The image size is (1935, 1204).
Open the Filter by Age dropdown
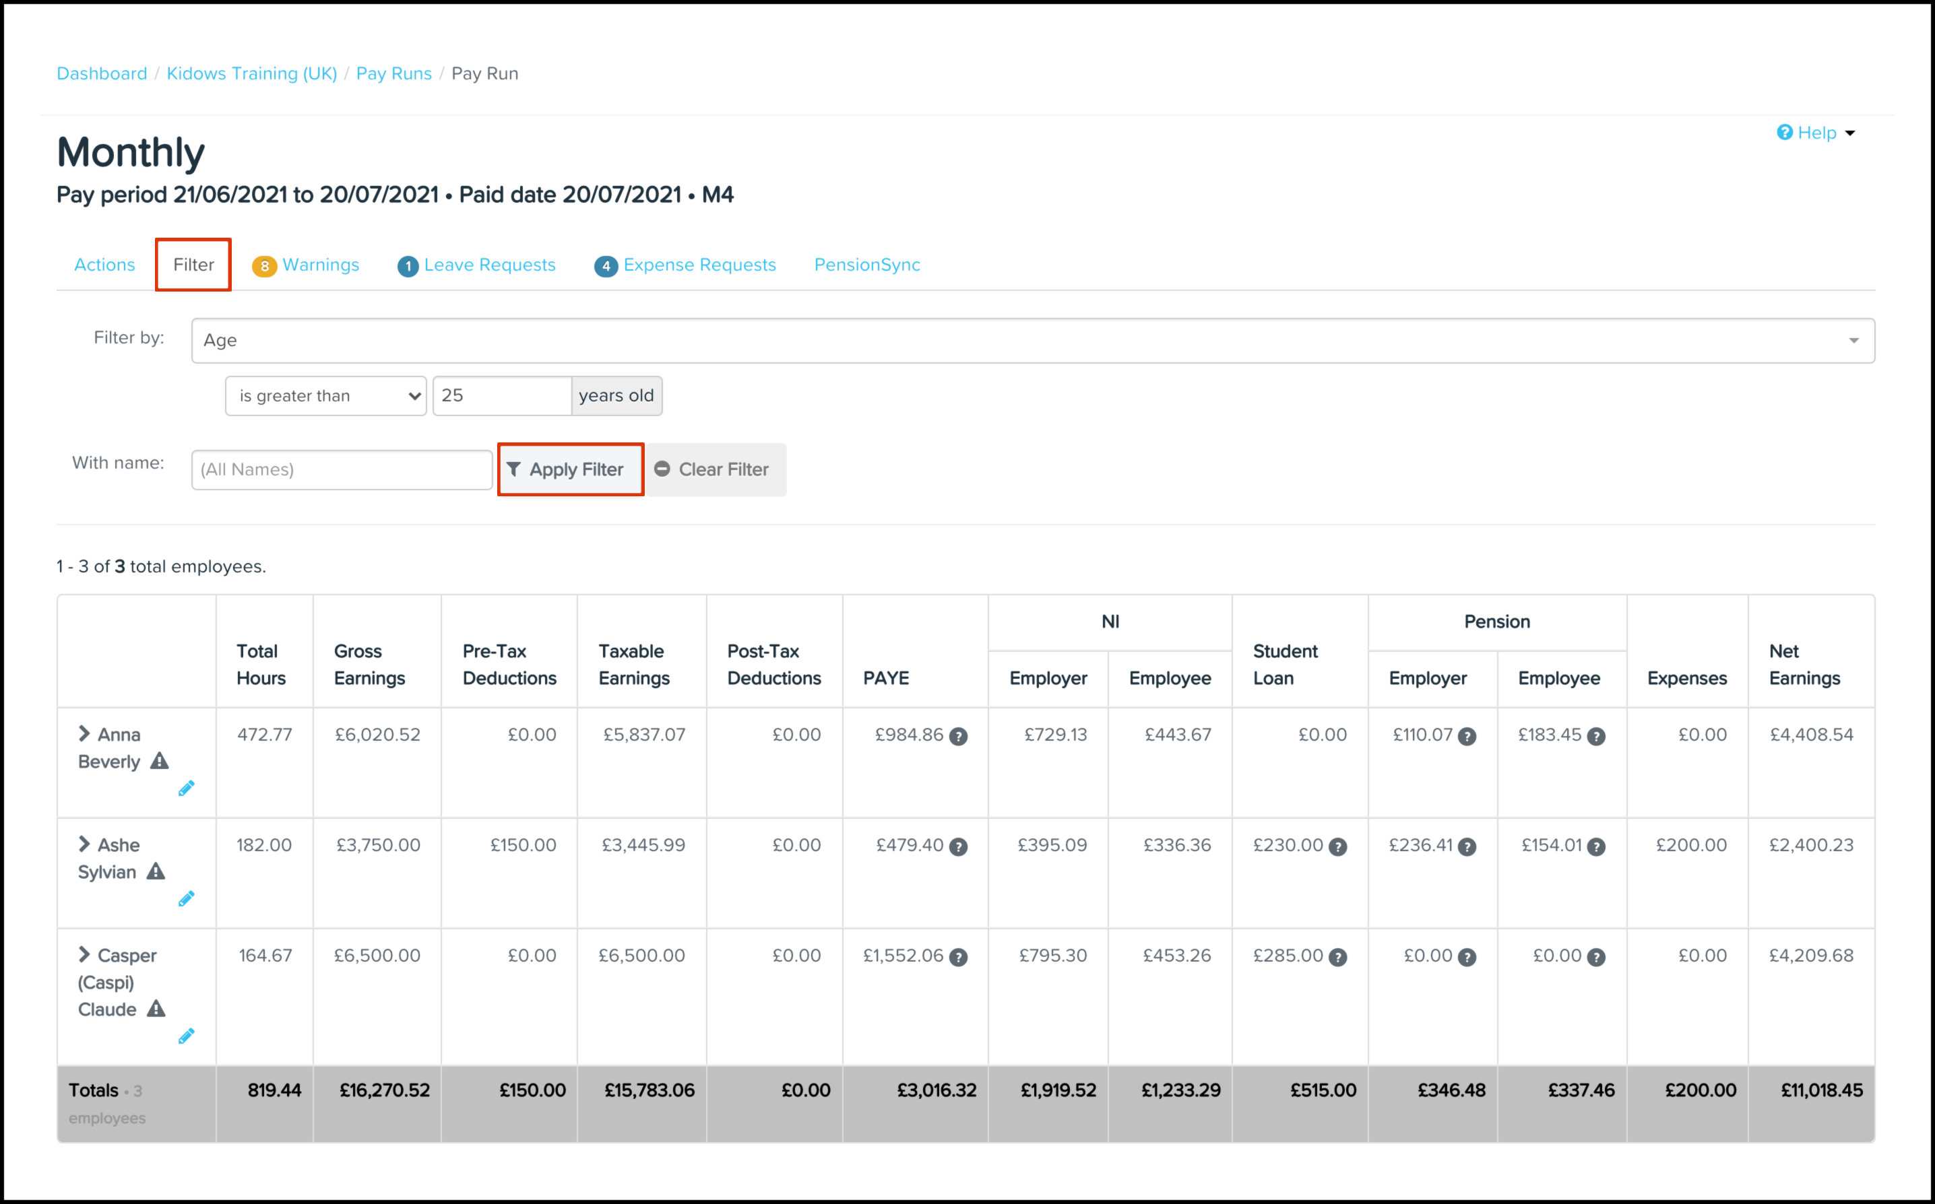1034,341
